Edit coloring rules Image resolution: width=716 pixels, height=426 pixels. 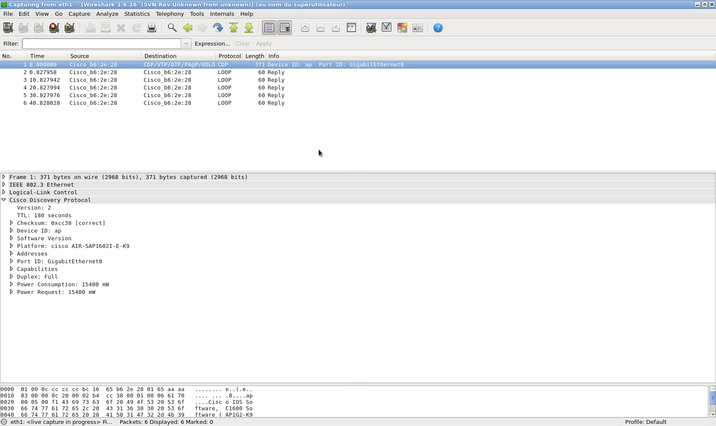click(402, 28)
